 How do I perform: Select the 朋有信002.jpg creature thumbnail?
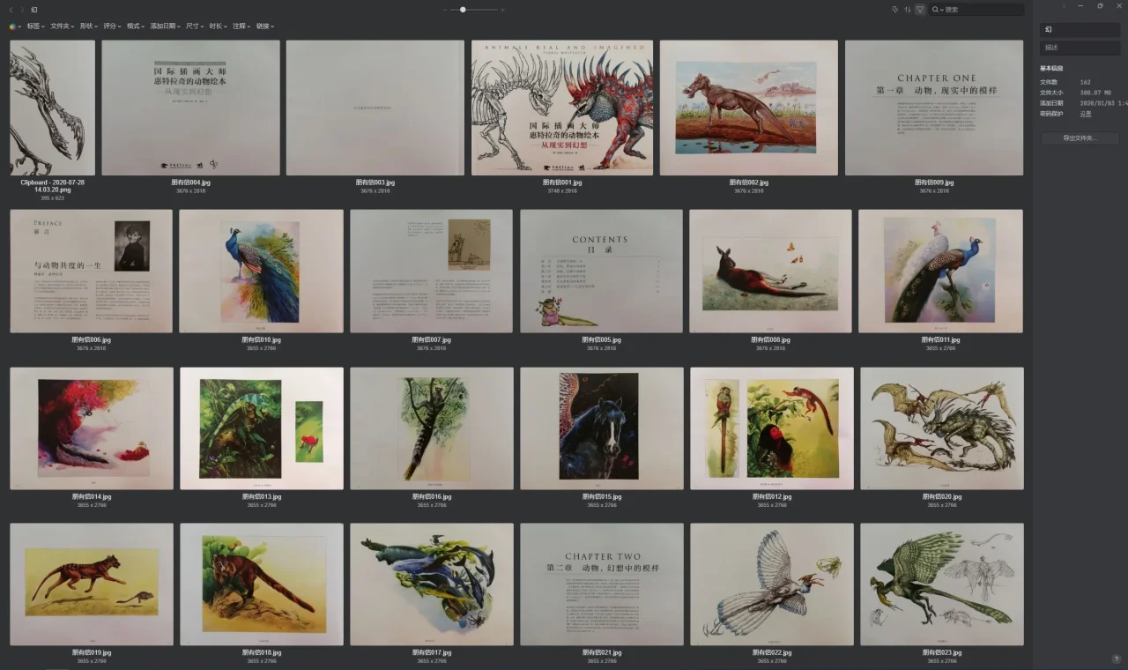coord(748,108)
